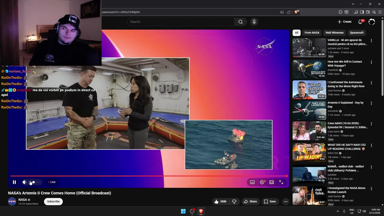Mute the video with the speaker icon
Image resolution: width=384 pixels, height=216 pixels.
(25, 182)
